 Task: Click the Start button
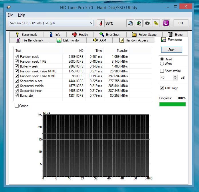tap(172, 50)
